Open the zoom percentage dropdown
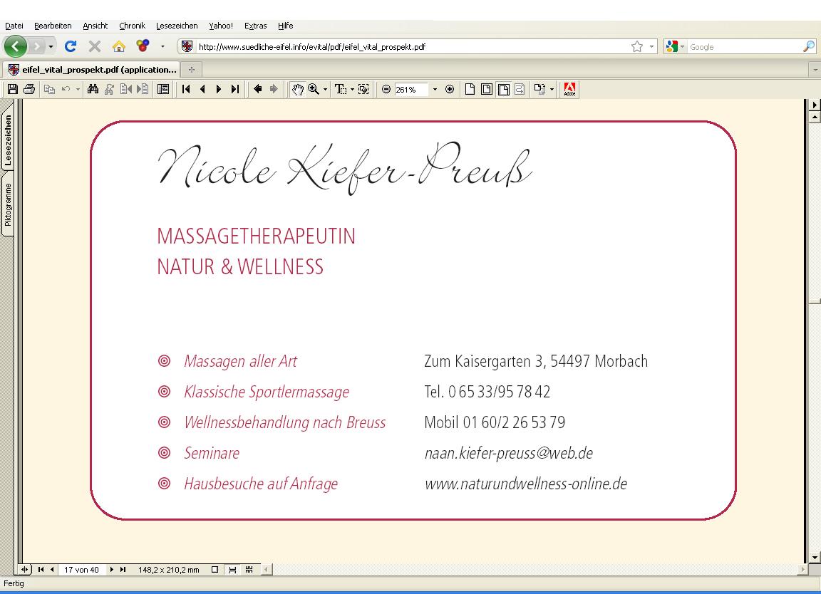Image resolution: width=821 pixels, height=594 pixels. 435,89
